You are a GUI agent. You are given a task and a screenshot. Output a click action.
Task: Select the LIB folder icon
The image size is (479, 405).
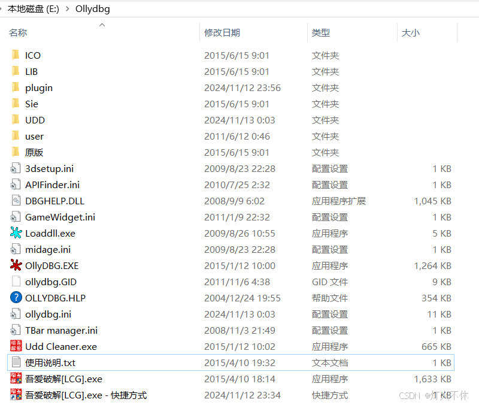point(16,71)
